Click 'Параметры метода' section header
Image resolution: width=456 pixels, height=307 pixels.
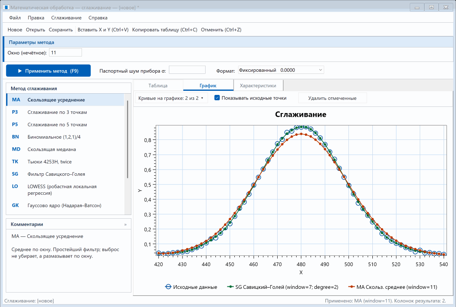31,42
